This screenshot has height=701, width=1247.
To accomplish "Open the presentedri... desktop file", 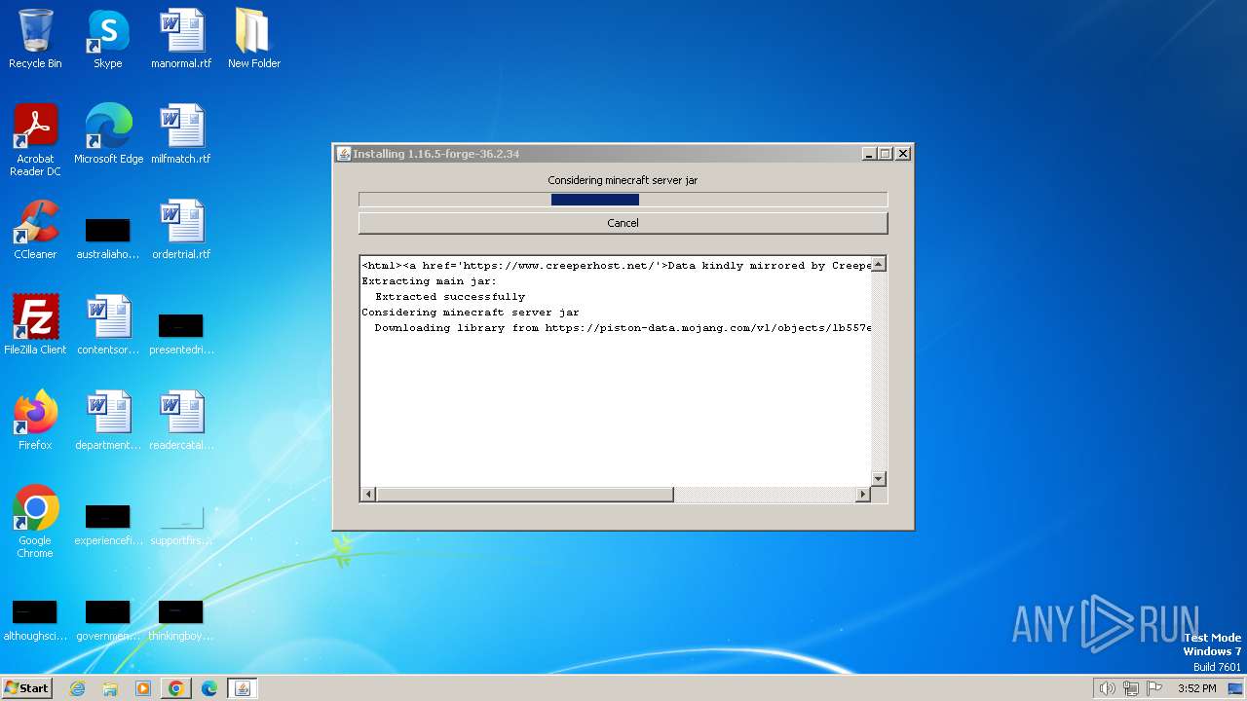I will [181, 332].
